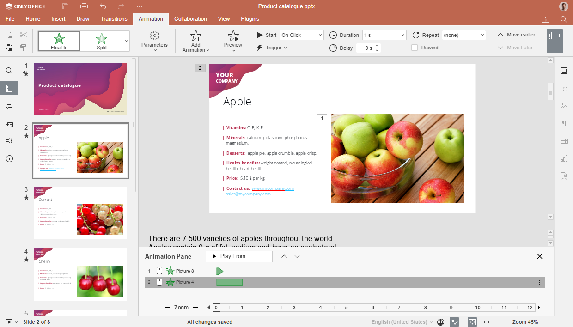Open the Comments panel in left sidebar
Viewport: 573px width, 327px height.
pos(9,106)
